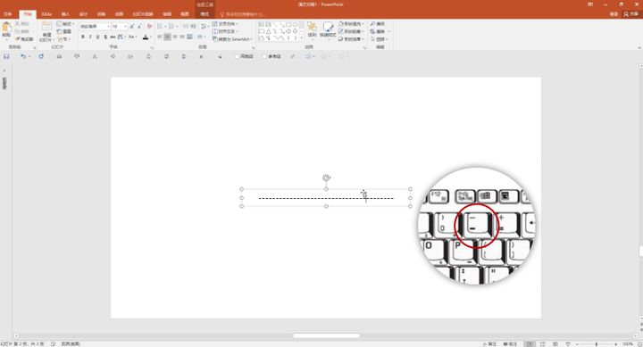643x347 pixels.
Task: Open the Replace dropdown in the editing group
Action: 380,31
